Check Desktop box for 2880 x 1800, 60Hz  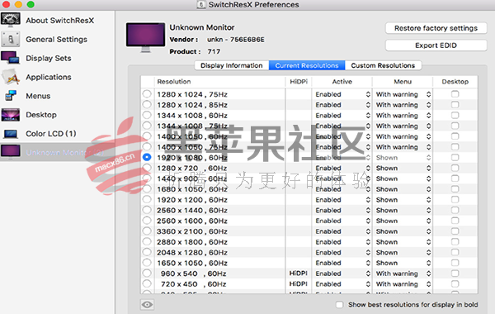click(x=455, y=241)
